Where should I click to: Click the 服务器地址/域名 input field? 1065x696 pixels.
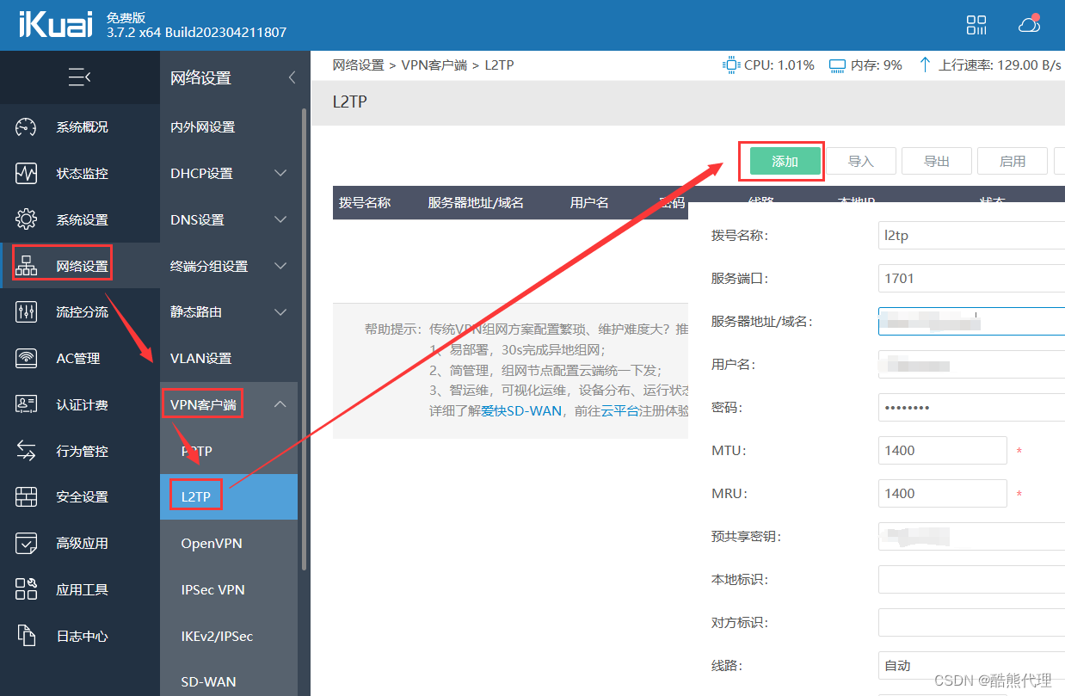pos(971,321)
